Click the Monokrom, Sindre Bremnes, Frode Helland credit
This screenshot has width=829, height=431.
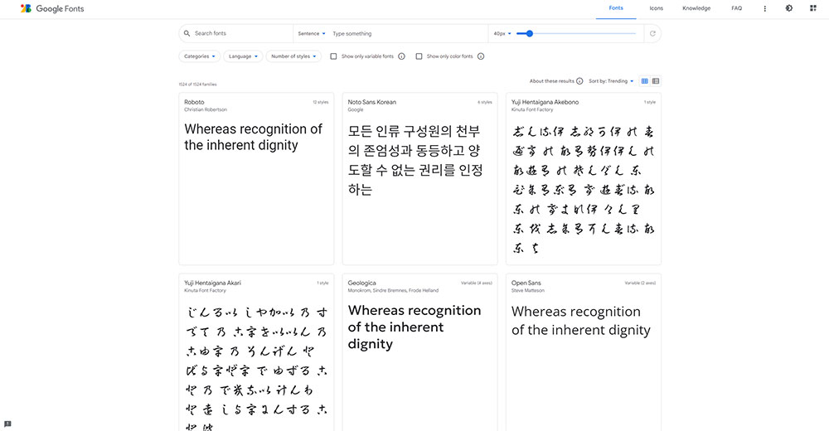[393, 290]
